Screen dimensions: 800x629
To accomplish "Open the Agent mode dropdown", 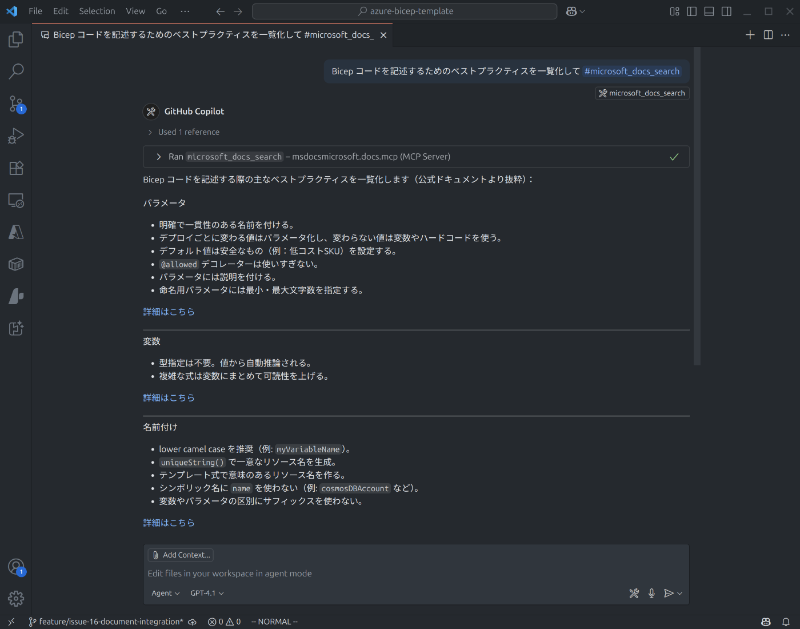I will tap(166, 594).
